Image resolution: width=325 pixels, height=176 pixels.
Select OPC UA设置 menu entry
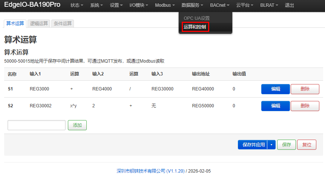point(196,18)
